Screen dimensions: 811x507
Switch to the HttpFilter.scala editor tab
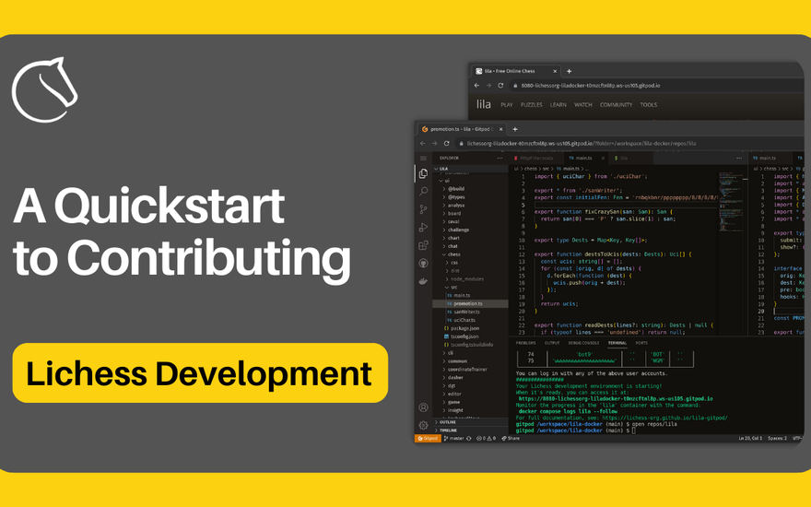pyautogui.click(x=535, y=159)
